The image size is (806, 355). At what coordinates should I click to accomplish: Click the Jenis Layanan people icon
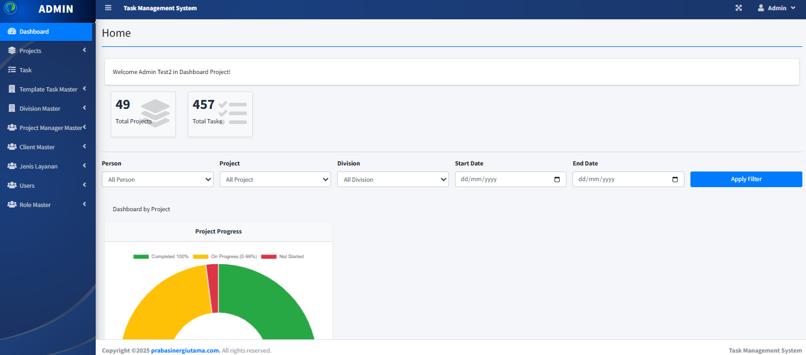coord(12,166)
